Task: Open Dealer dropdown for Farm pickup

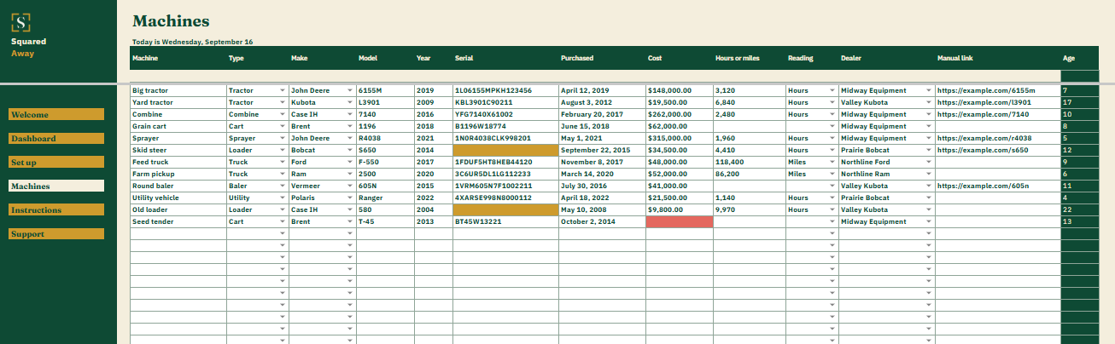Action: tap(929, 174)
